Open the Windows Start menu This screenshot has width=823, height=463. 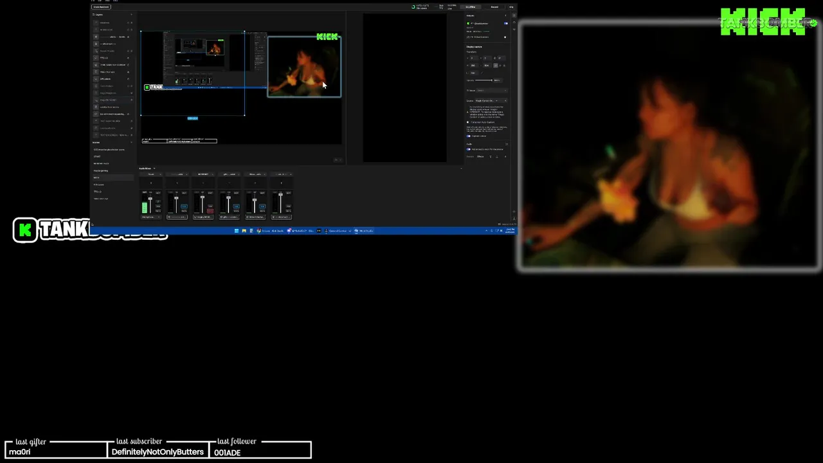click(x=237, y=231)
